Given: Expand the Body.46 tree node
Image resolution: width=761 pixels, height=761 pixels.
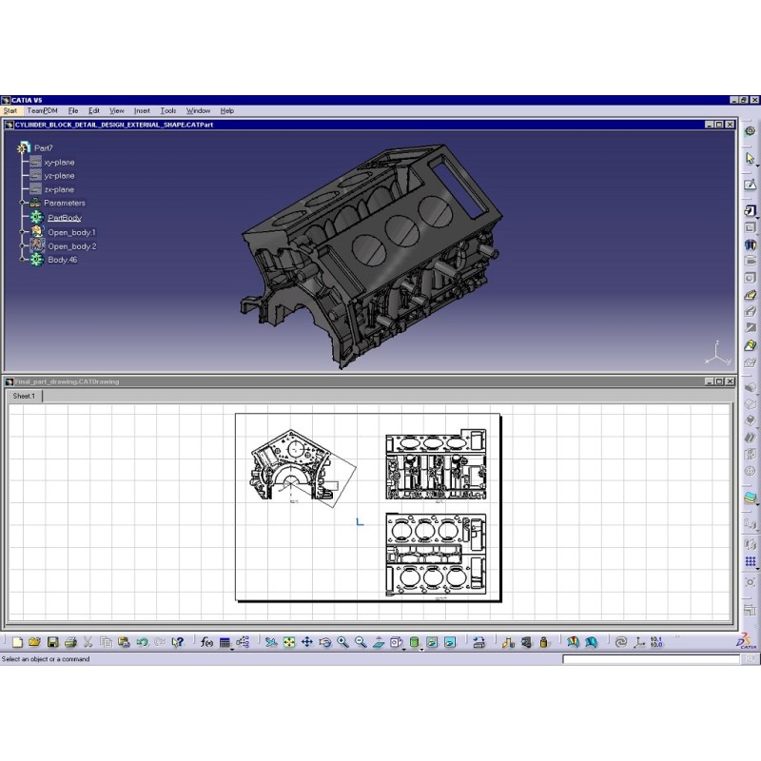Looking at the screenshot, I should pyautogui.click(x=22, y=260).
